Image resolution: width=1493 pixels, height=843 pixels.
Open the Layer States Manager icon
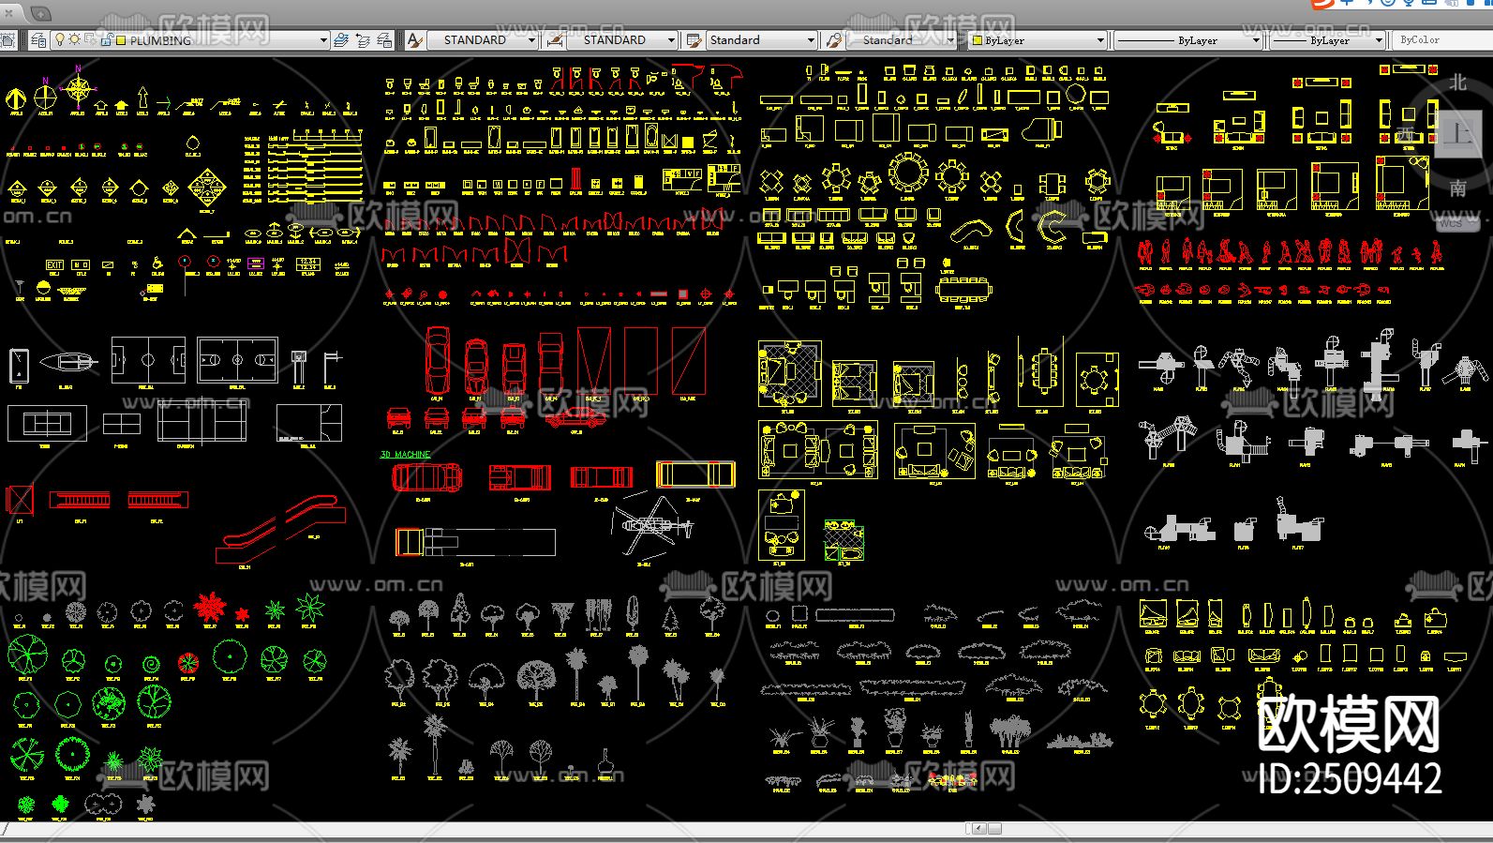point(384,40)
